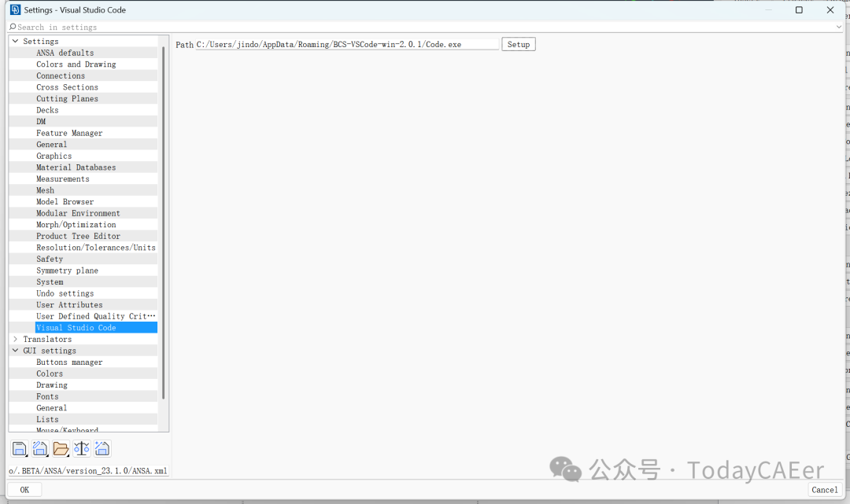Click the balance scales compare icon
The image size is (850, 504).
(81, 449)
